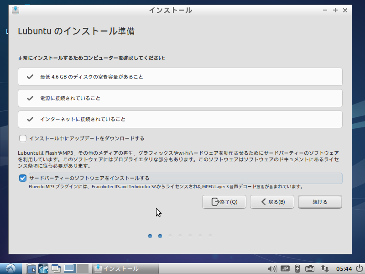Toggle the JP keyboard layout indicator

(x=285, y=269)
